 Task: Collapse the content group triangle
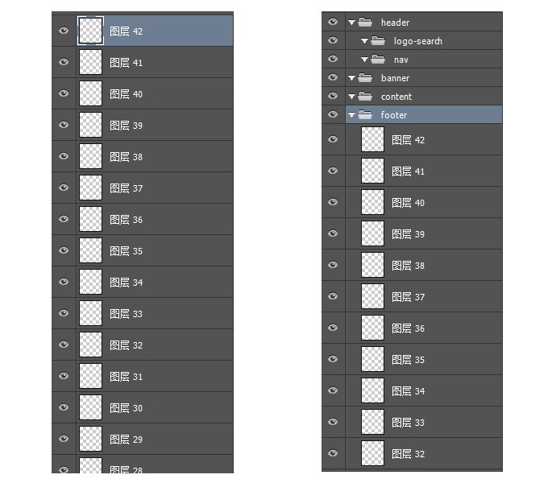(x=352, y=97)
